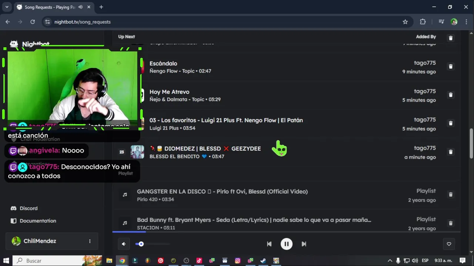474x266 pixels.
Task: Click the Up Next column header
Action: point(127,37)
